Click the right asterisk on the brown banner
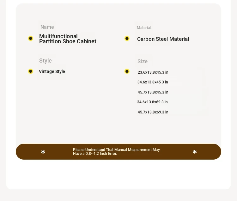This screenshot has width=237, height=201. (195, 152)
